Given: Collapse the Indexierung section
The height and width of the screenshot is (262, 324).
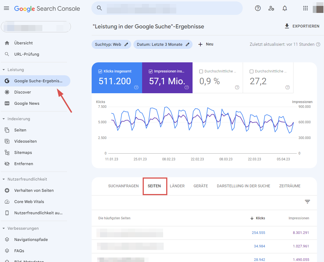Looking at the screenshot, I should pos(4,119).
